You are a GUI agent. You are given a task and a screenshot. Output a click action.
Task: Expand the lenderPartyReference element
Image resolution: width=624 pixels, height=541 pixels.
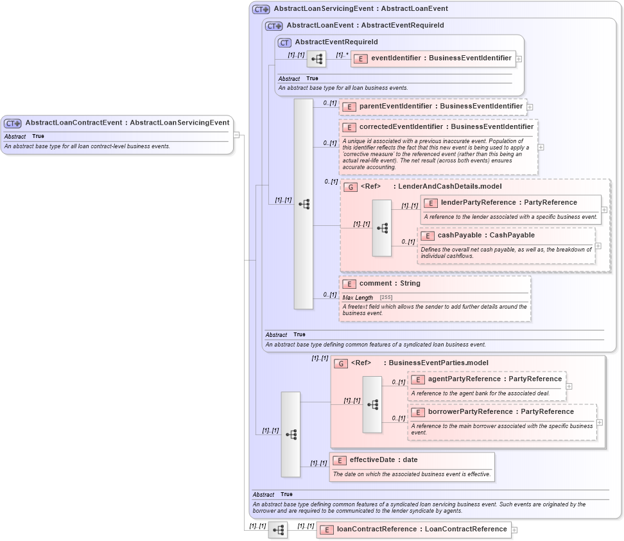604,209
